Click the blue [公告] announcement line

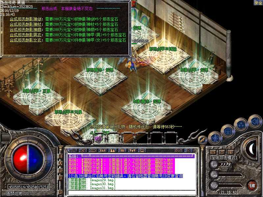coord(126,176)
